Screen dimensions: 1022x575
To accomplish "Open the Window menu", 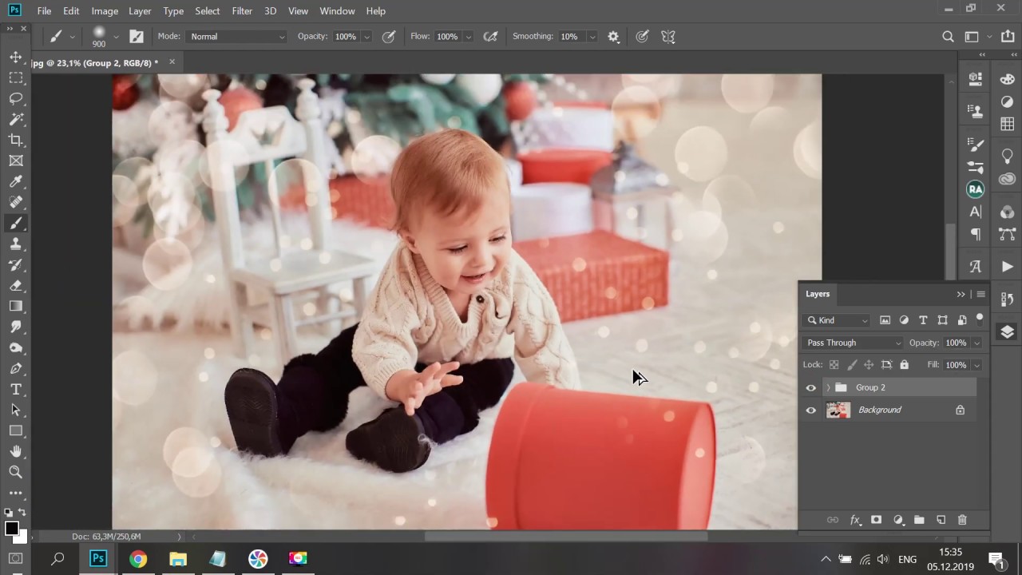I will [337, 10].
